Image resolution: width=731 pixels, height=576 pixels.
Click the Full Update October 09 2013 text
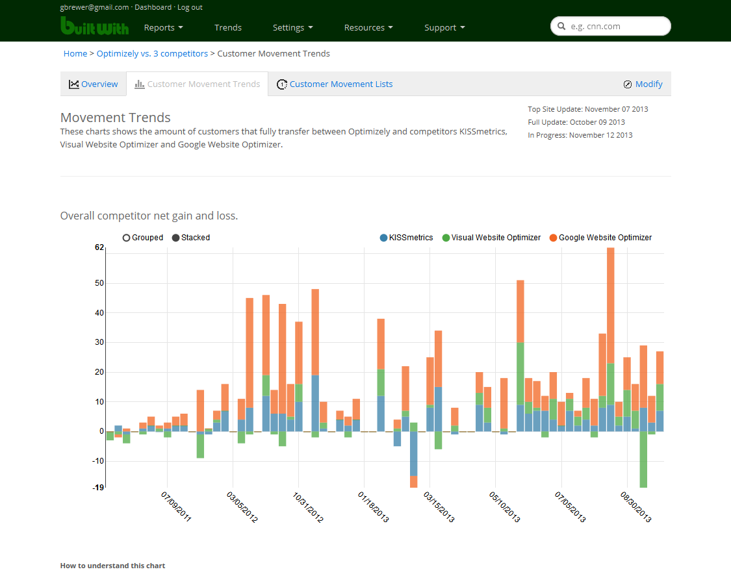coord(576,122)
